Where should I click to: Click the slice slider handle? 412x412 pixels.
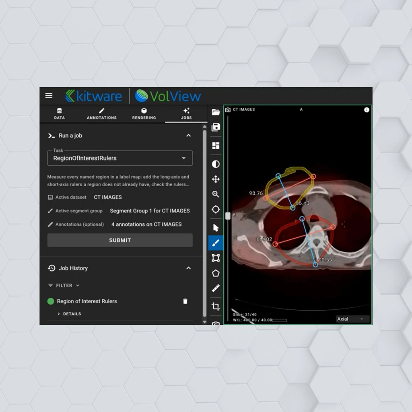[x=228, y=216]
